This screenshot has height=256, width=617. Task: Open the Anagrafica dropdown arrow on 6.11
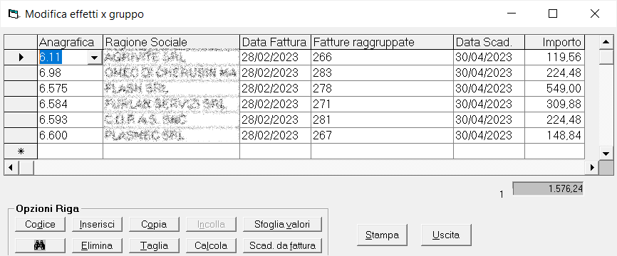click(x=95, y=58)
